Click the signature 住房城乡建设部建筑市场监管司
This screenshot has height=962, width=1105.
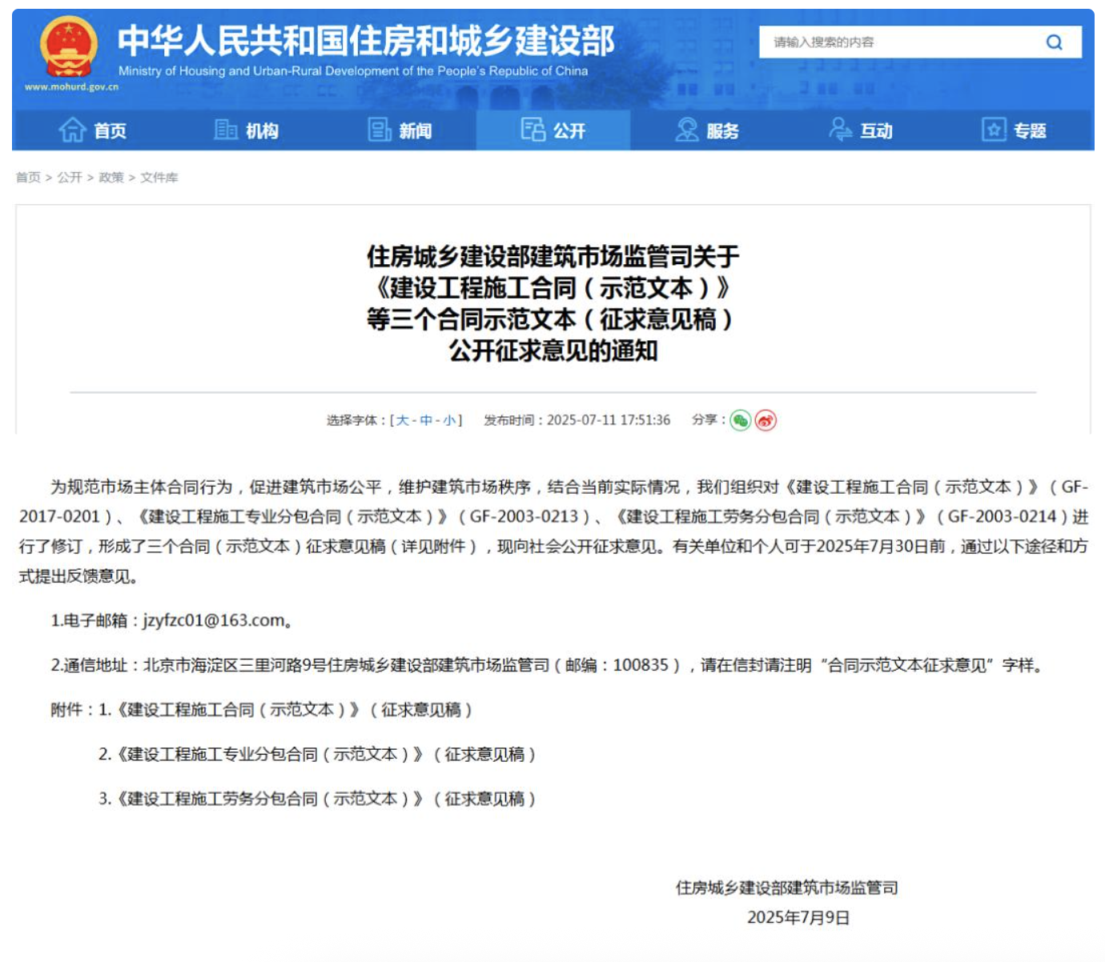point(787,888)
